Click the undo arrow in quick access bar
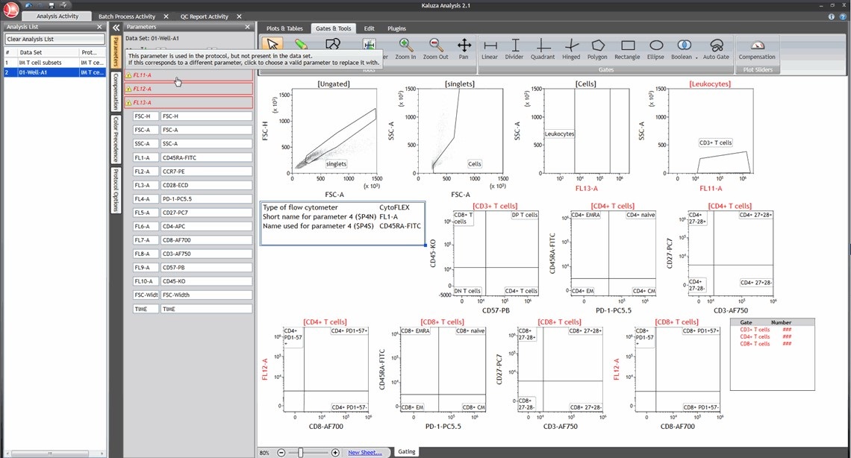The width and height of the screenshot is (851, 458). click(x=29, y=5)
